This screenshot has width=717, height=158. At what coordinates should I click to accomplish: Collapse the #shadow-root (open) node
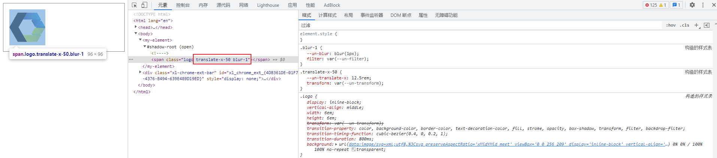click(x=145, y=46)
